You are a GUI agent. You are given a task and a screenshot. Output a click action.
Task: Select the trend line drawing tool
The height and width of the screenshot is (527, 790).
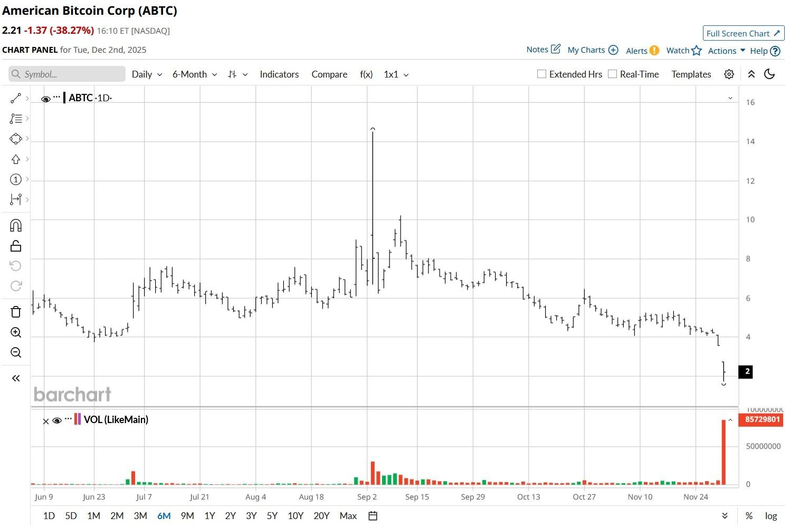(16, 98)
